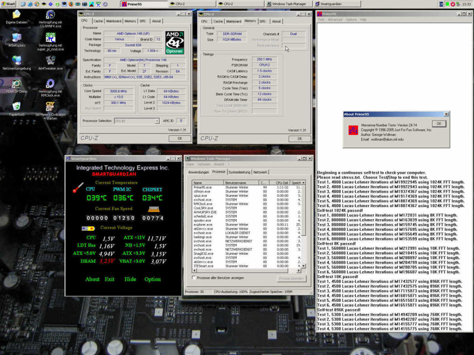Click the Start button on the taskbar

[8, 4]
